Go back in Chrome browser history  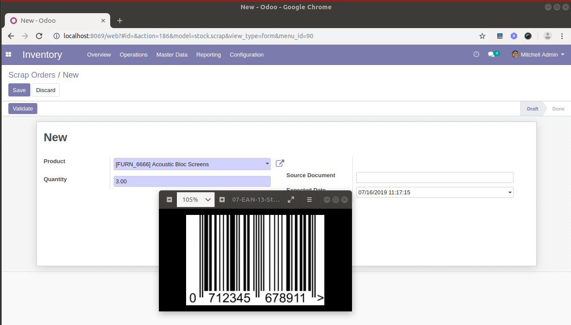pos(11,36)
